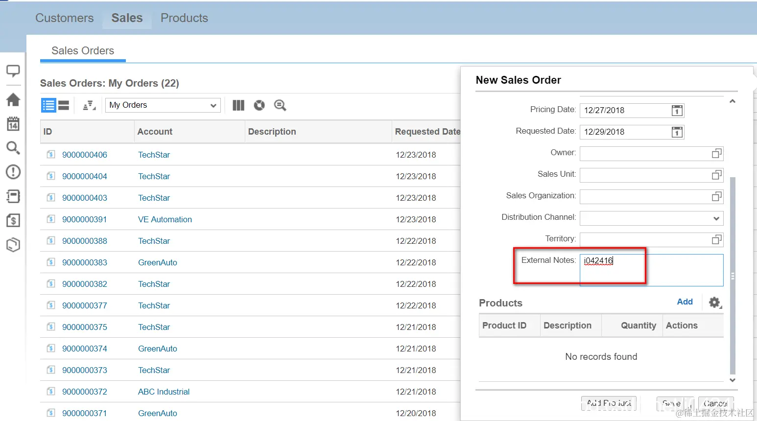
Task: Open the column chooser icon
Action: pyautogui.click(x=238, y=105)
